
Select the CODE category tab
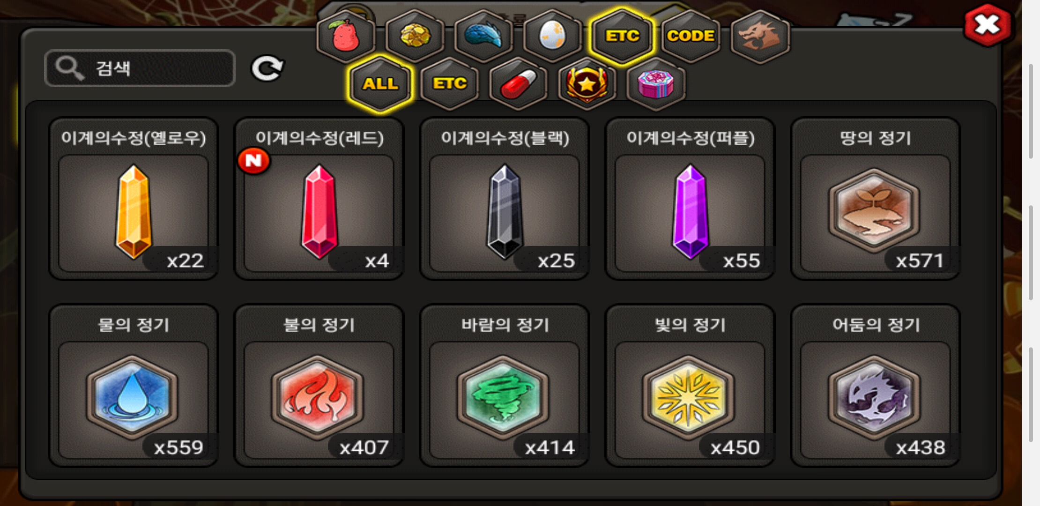(x=691, y=36)
